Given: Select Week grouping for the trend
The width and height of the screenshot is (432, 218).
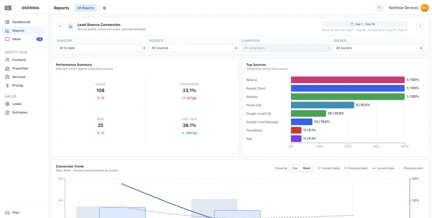Looking at the screenshot, I should tap(307, 168).
